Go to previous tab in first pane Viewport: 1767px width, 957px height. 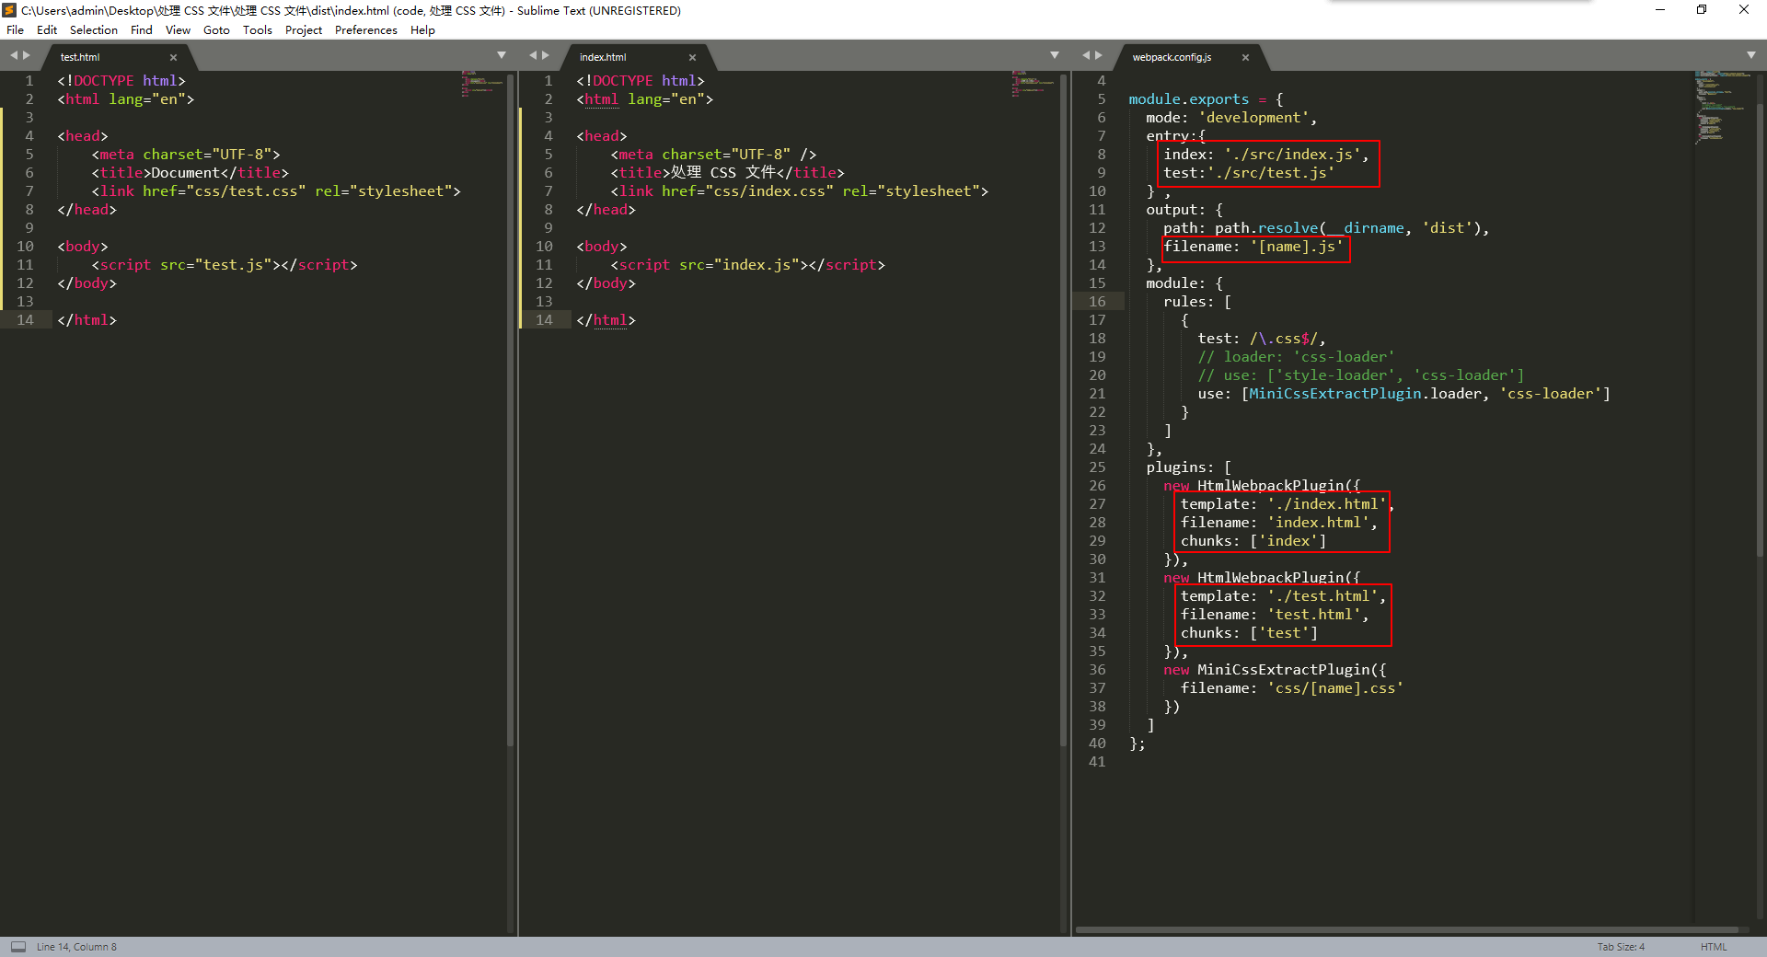click(x=14, y=55)
